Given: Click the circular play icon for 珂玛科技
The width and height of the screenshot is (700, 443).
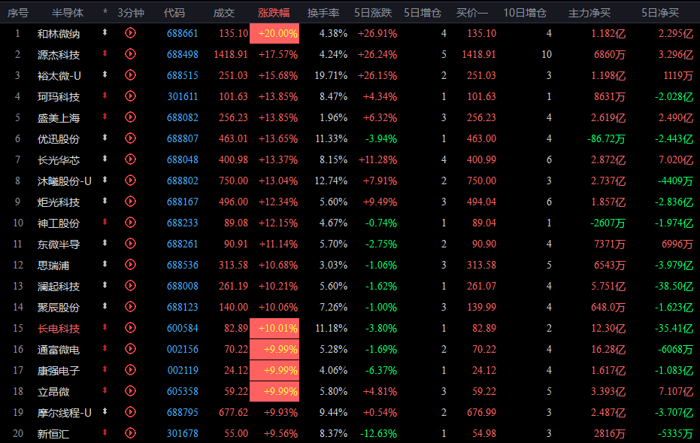Looking at the screenshot, I should tap(130, 96).
